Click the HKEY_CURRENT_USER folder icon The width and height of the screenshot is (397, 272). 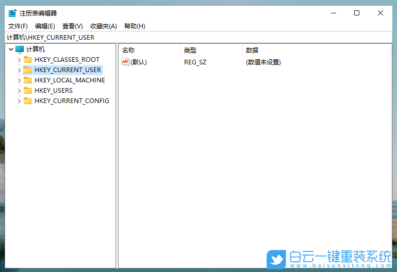[28, 70]
